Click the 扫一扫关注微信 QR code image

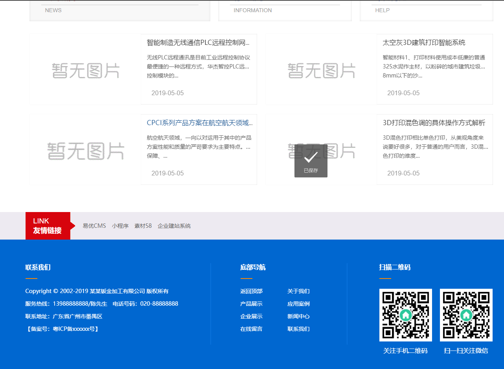466,315
